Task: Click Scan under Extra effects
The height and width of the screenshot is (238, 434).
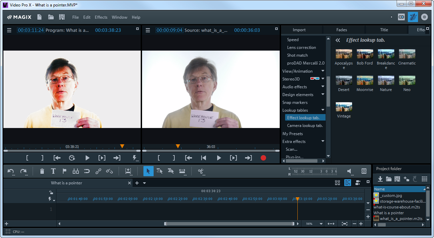Action: click(292, 149)
